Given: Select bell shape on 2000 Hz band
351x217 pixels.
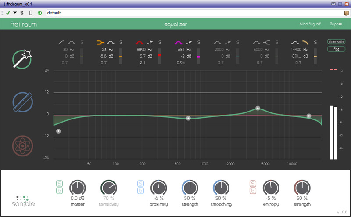Looking at the screenshot, I should point(217,42).
